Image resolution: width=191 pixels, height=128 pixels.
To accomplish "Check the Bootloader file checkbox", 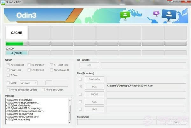I will click(x=80, y=79).
